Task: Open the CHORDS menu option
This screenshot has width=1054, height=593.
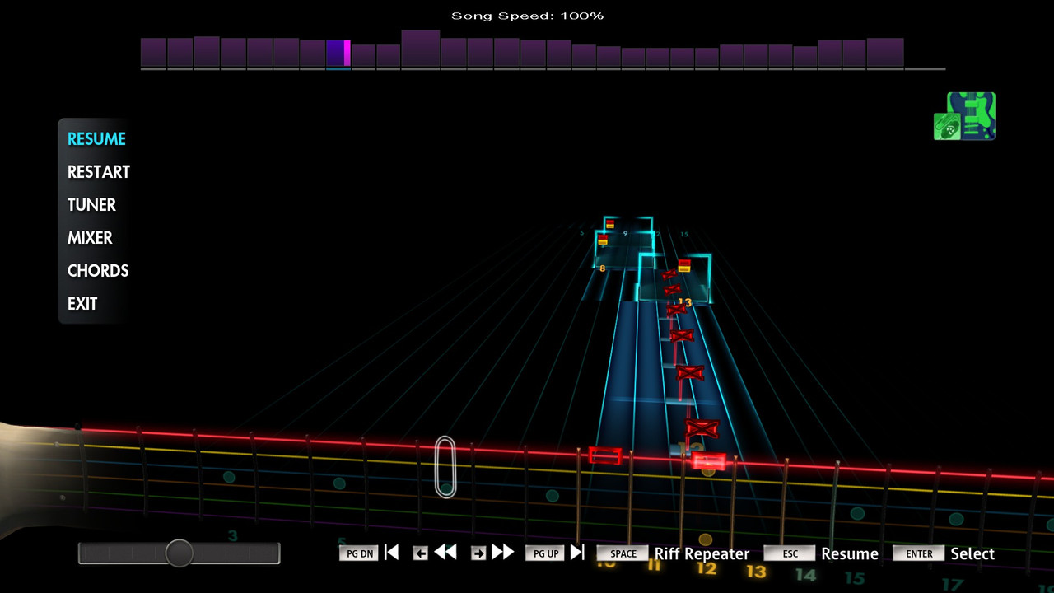Action: click(98, 271)
